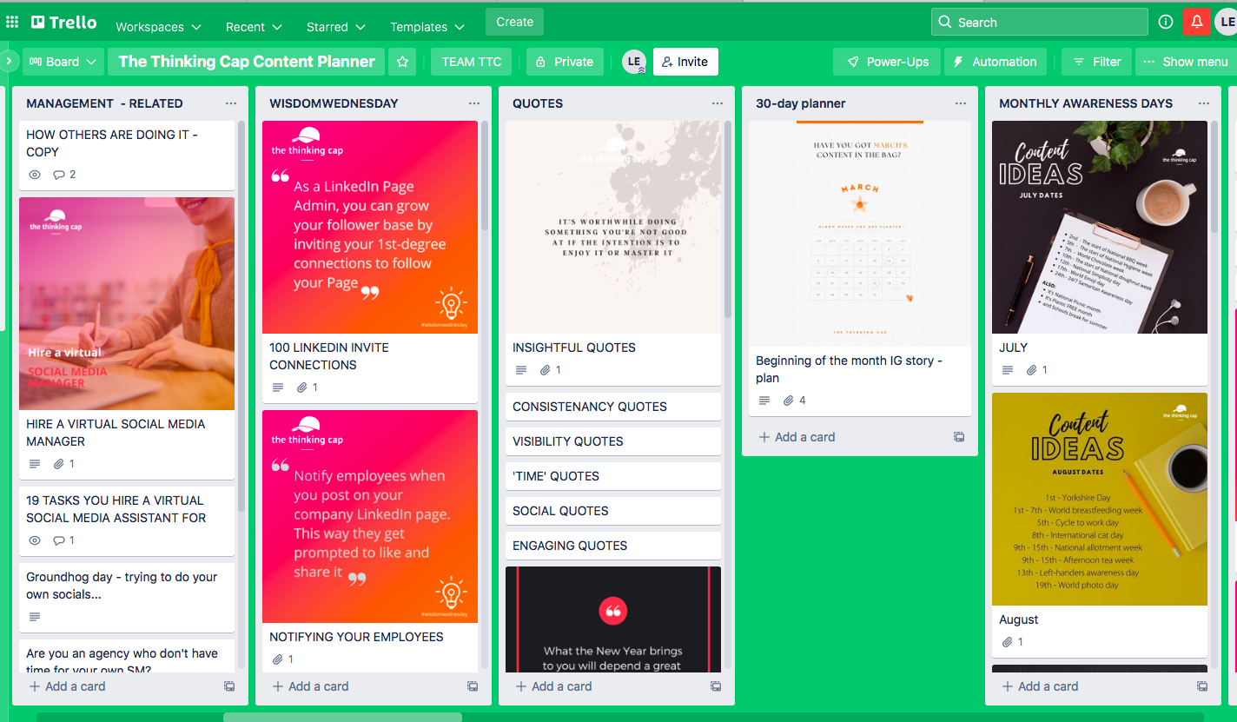Open the Templates dropdown

[x=427, y=27]
